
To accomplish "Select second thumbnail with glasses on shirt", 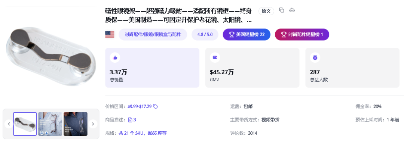I will click(x=50, y=124).
